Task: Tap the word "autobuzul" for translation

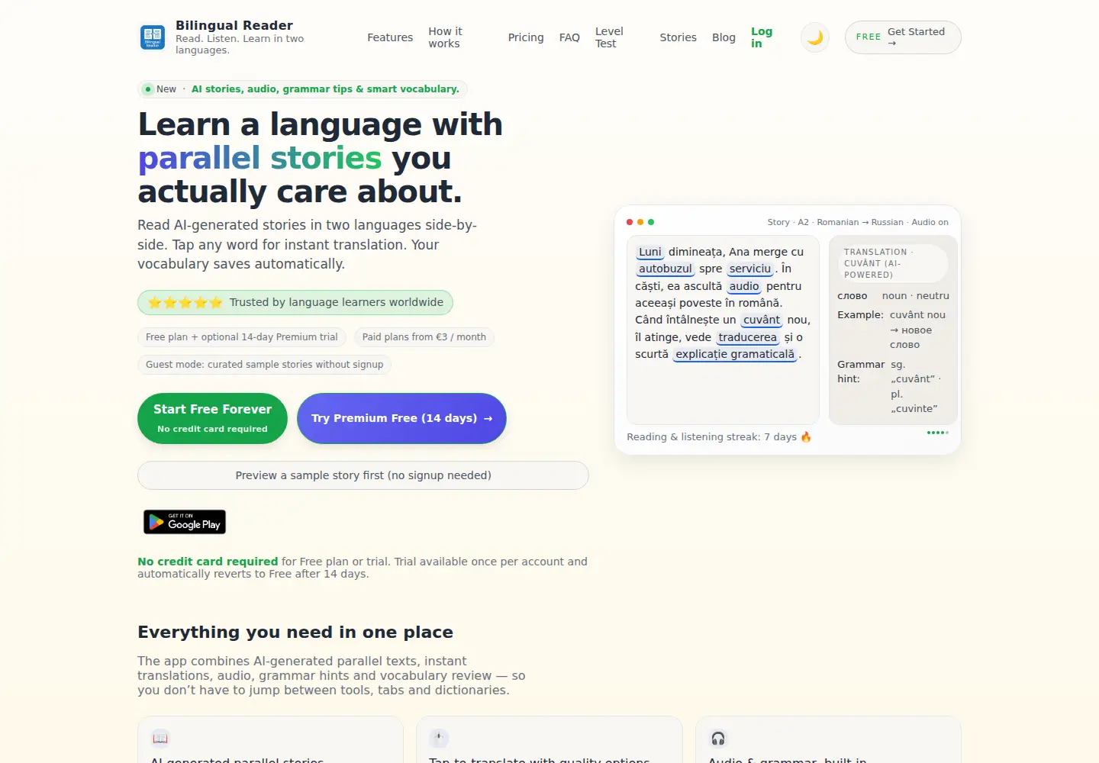Action: (x=666, y=269)
